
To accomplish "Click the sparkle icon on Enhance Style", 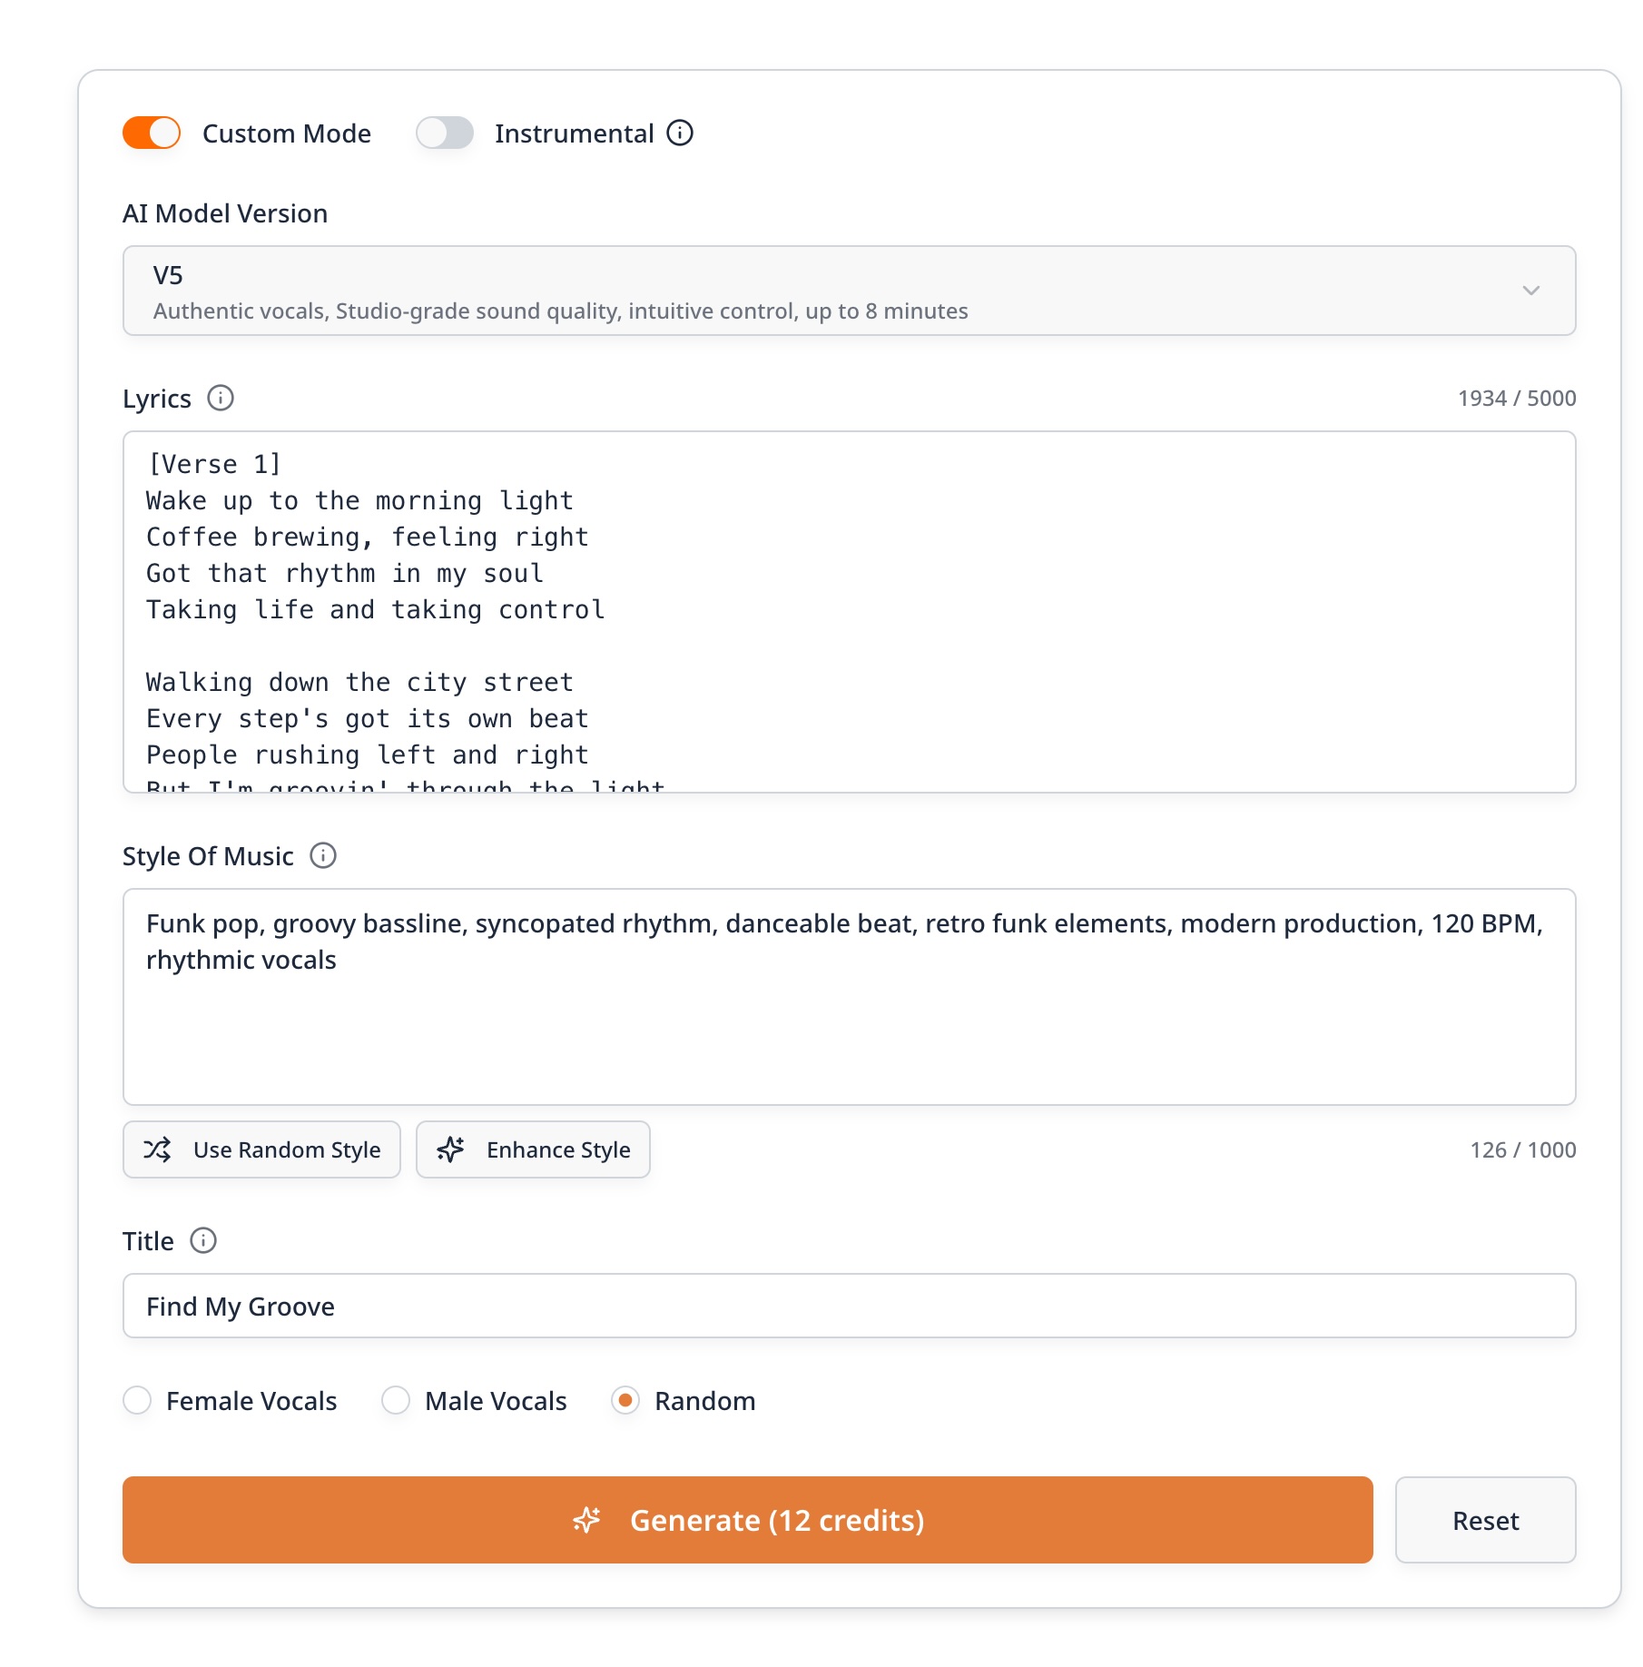I will click(452, 1149).
